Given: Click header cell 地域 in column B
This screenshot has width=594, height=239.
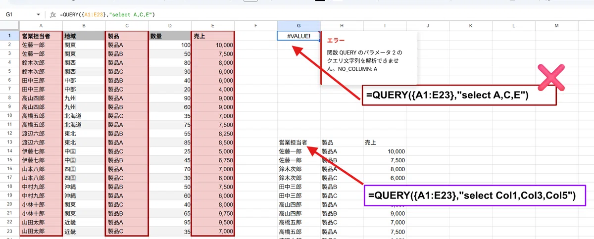Looking at the screenshot, I should click(84, 36).
